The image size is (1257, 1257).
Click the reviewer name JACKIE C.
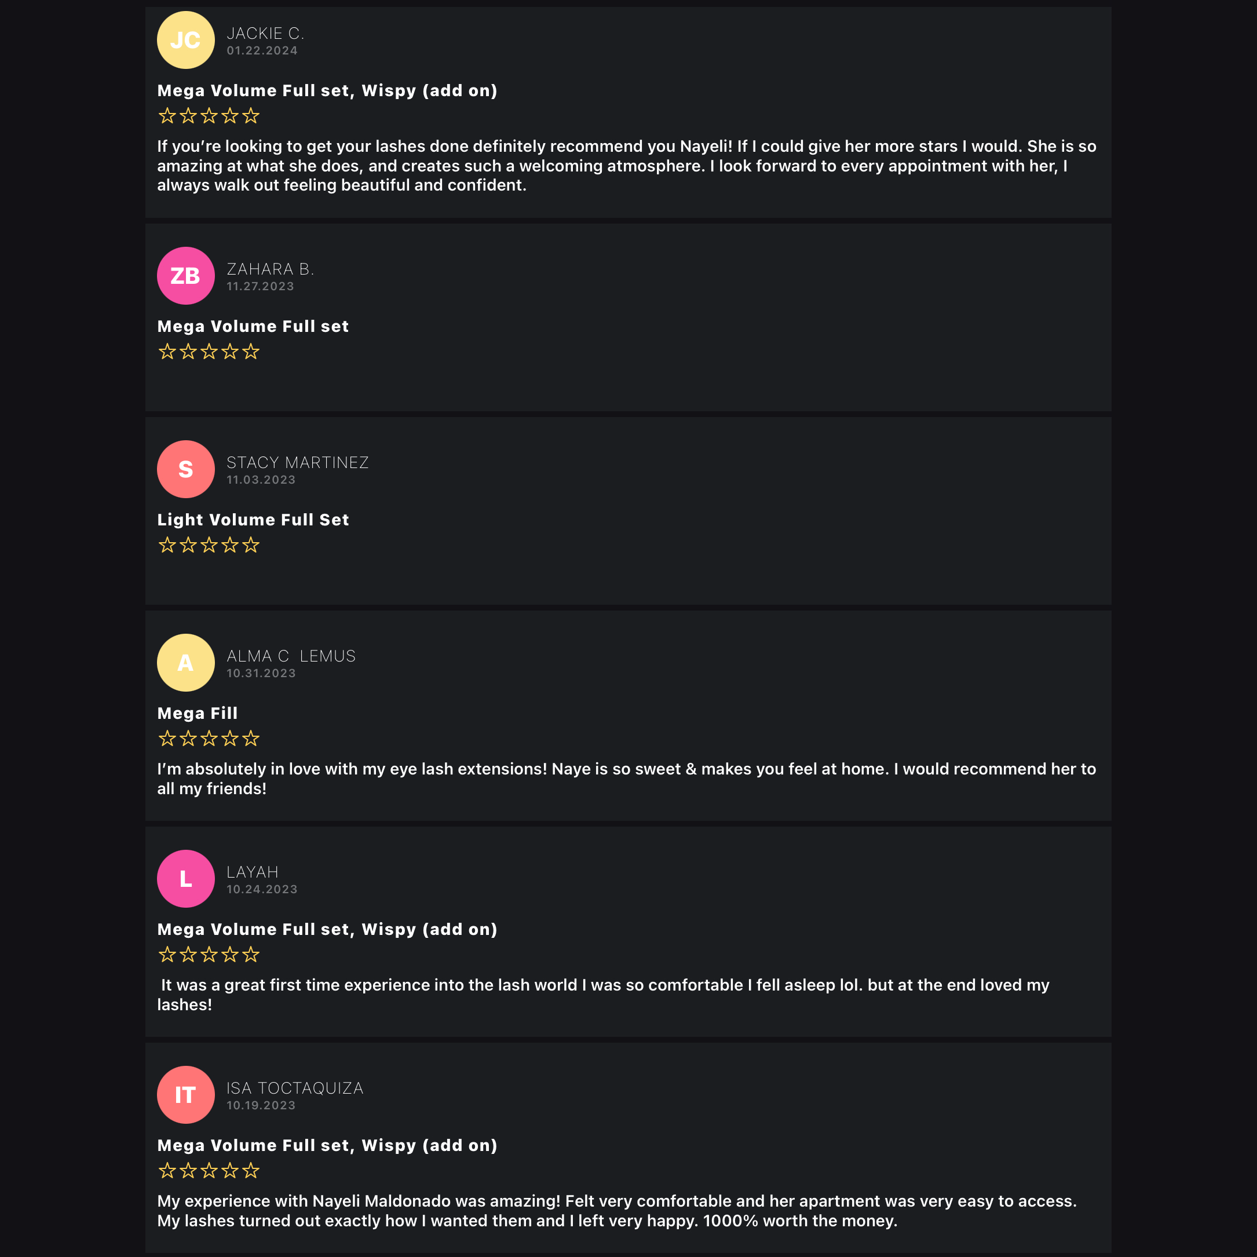[x=265, y=33]
